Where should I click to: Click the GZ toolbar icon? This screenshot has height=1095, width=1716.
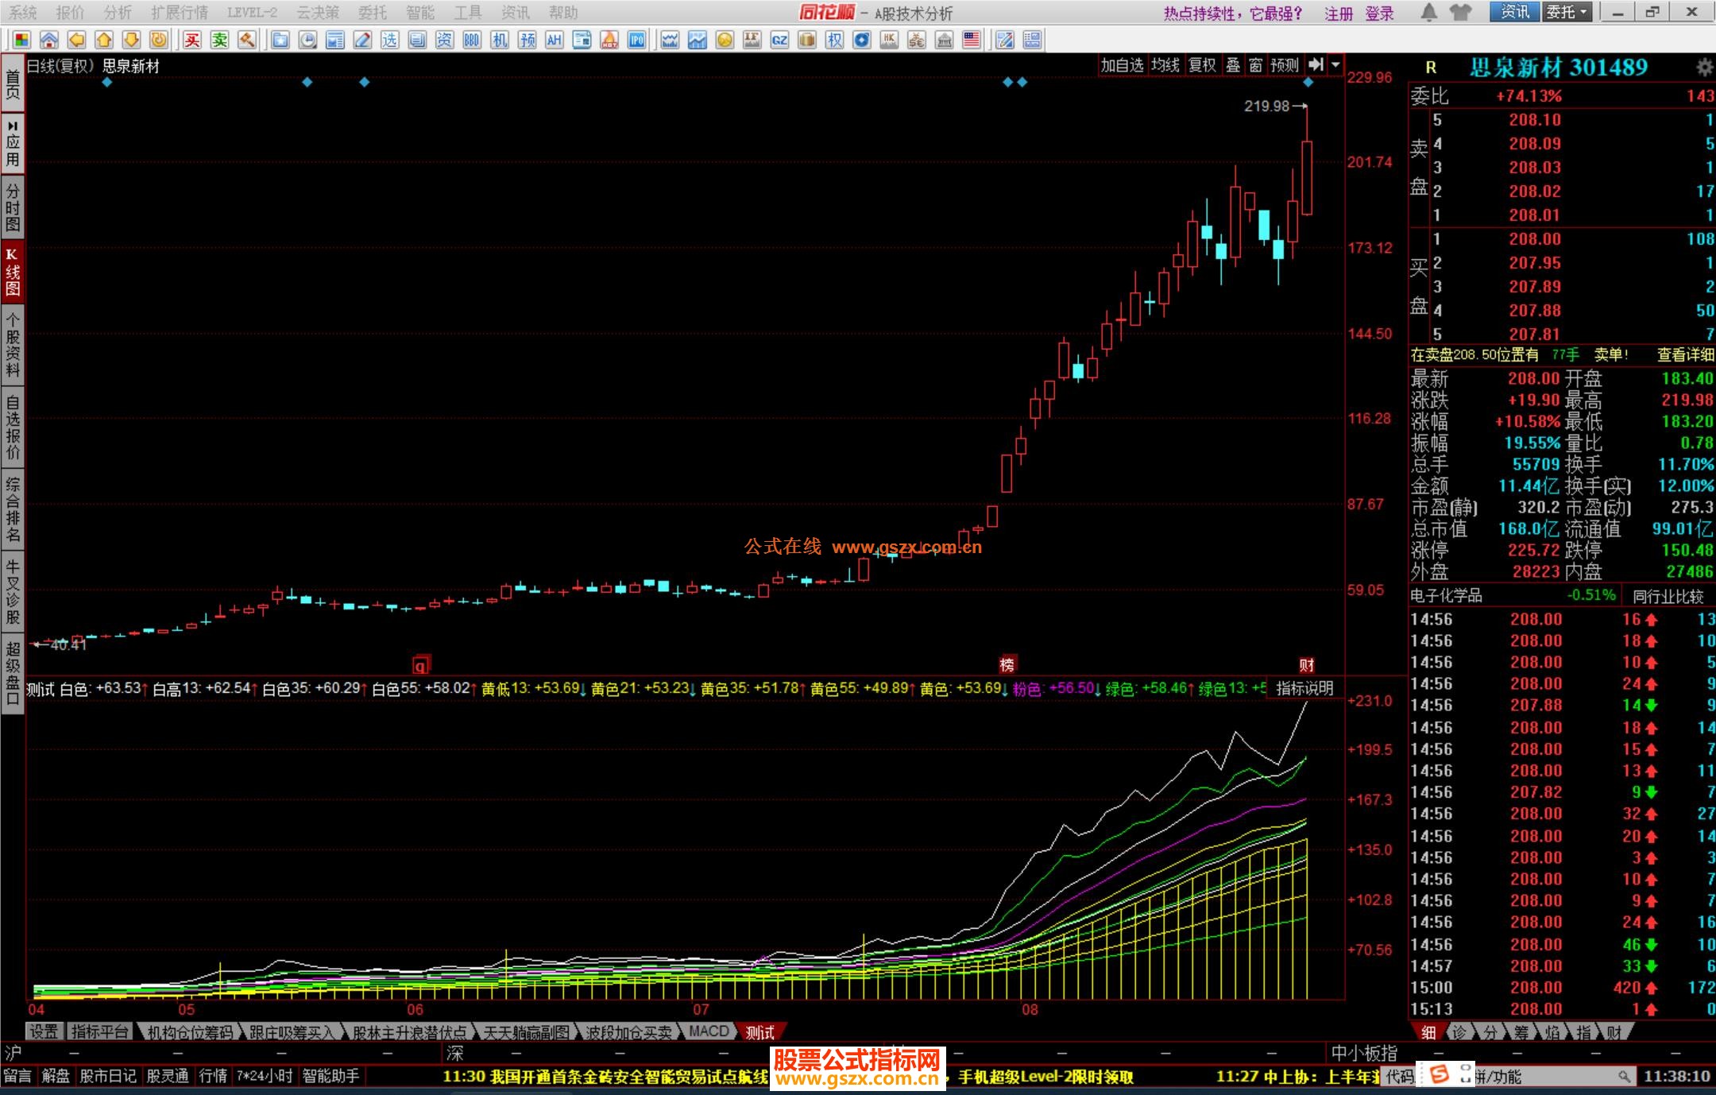779,40
